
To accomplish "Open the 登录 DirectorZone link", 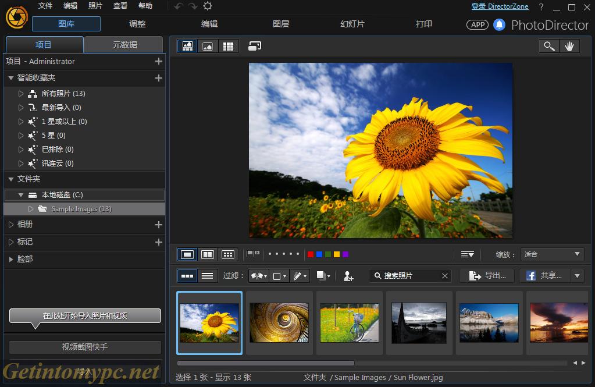I will coord(500,6).
